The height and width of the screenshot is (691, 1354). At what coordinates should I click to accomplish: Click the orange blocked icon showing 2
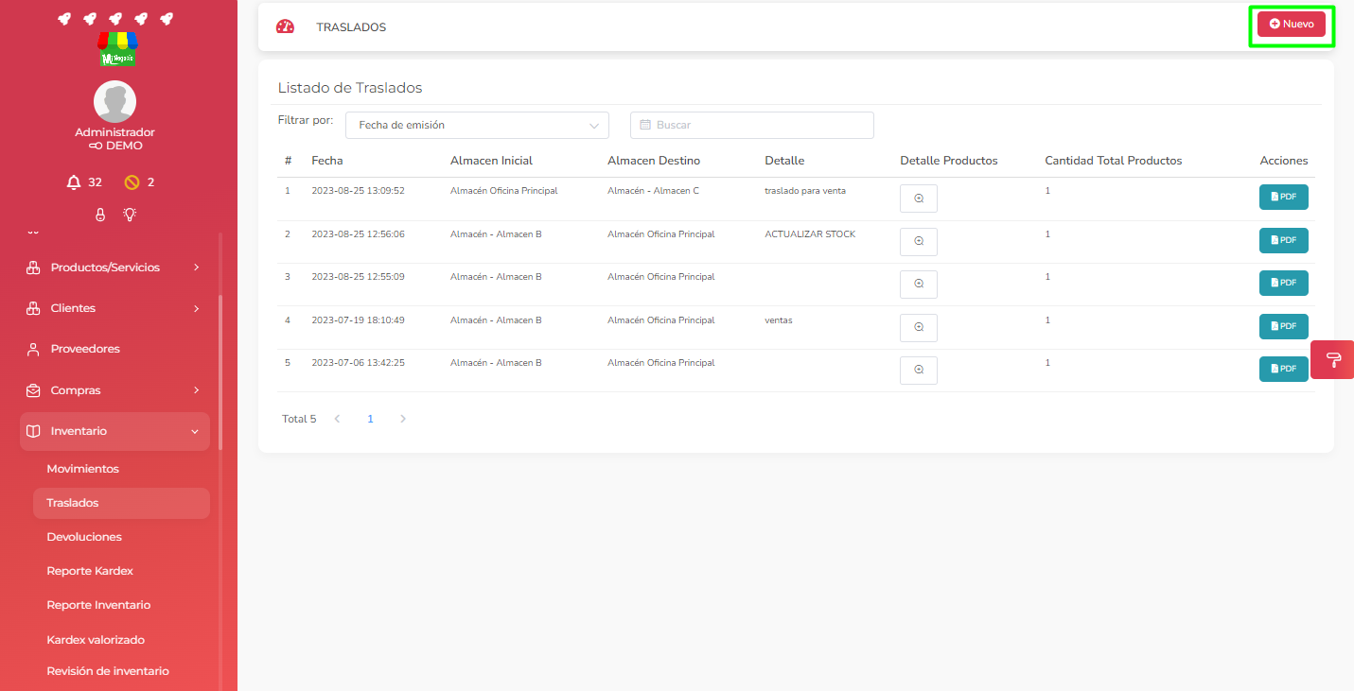coord(132,182)
